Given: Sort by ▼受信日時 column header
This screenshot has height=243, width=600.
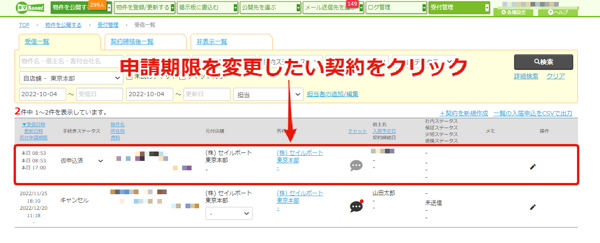Looking at the screenshot, I should point(33,124).
